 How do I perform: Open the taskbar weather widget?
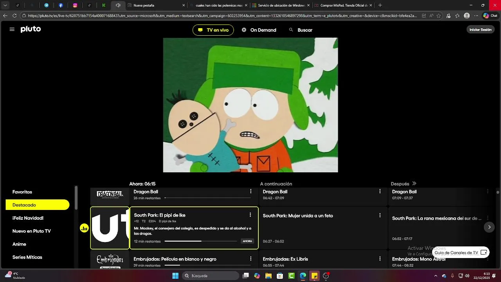[x=16, y=276]
